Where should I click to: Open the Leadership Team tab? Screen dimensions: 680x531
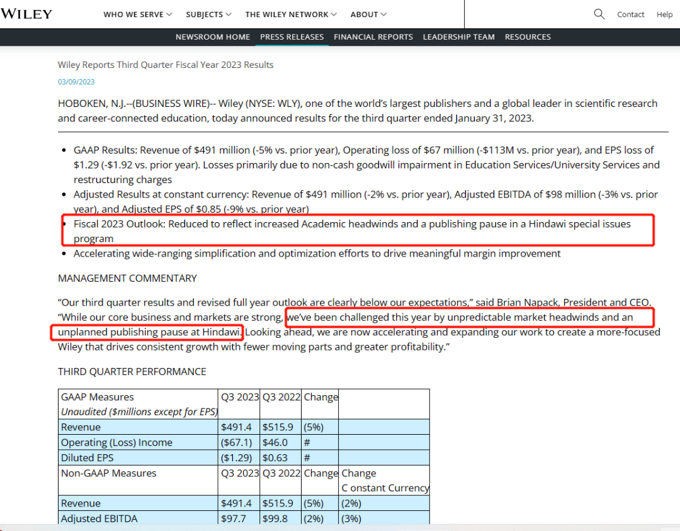point(459,37)
